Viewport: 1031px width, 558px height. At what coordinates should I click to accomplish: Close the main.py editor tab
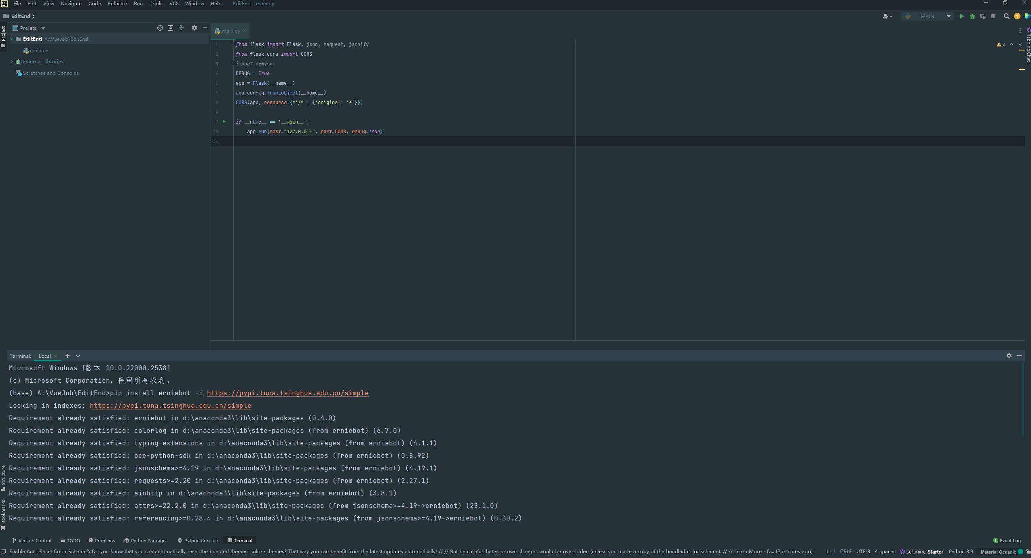click(x=245, y=31)
